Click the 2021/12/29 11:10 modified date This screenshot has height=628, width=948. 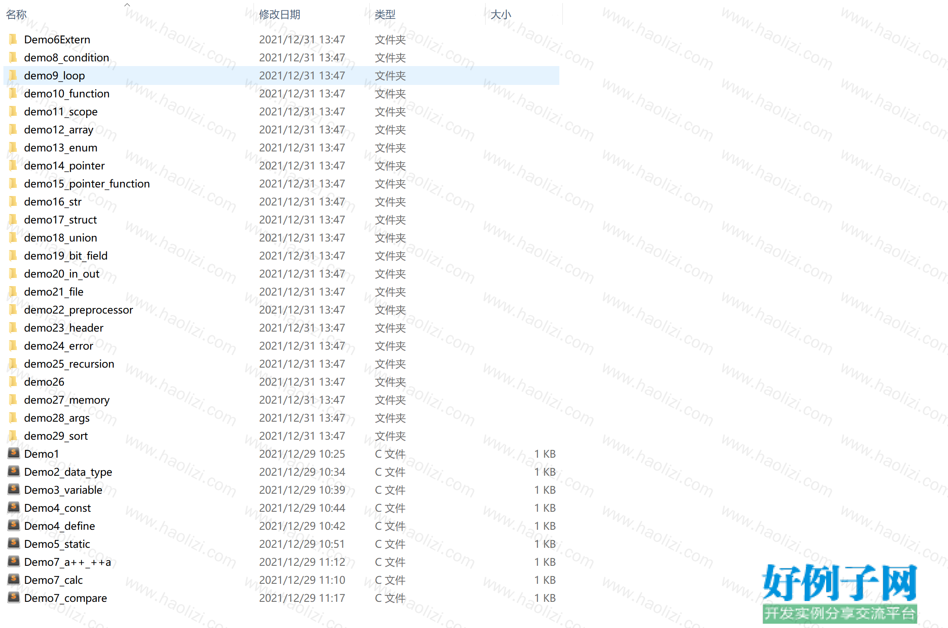(x=302, y=580)
